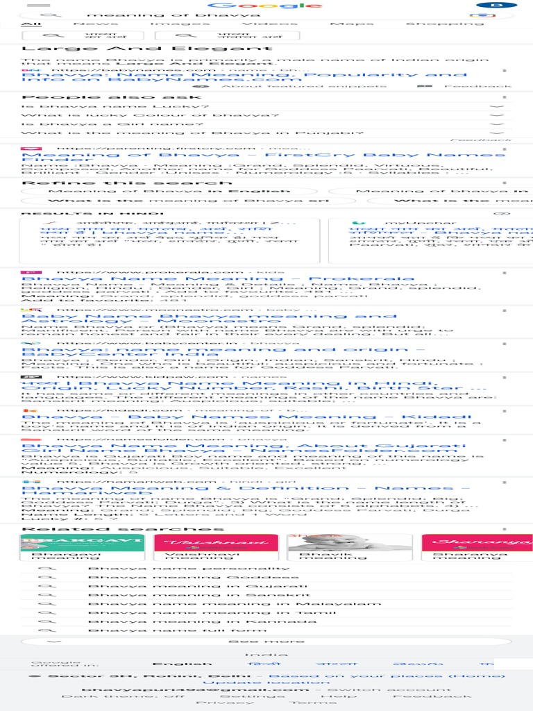Click the location dot before Sector 3H, Rohini
Screen dimensions: 533x711
click(34, 676)
